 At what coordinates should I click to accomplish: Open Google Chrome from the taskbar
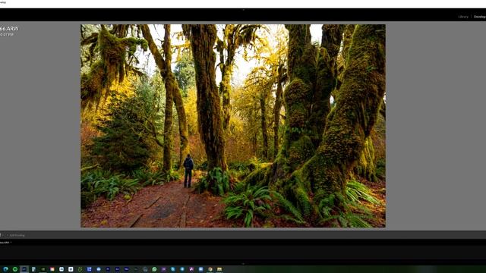point(210,269)
